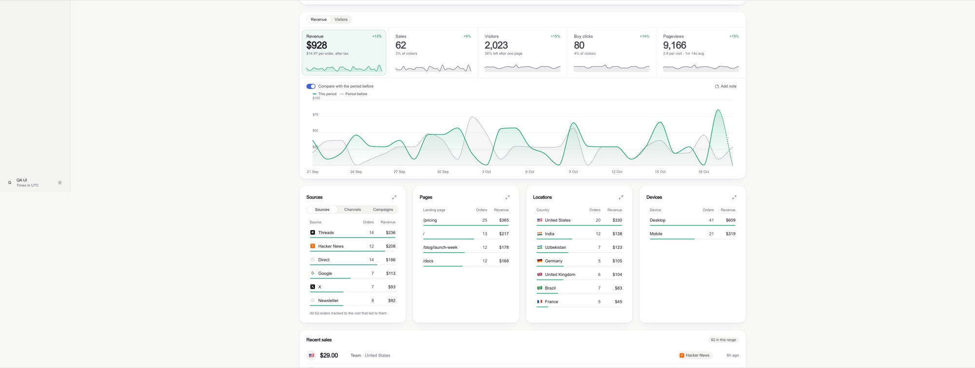Select the Sales metric card
Image resolution: width=975 pixels, height=368 pixels.
click(433, 53)
